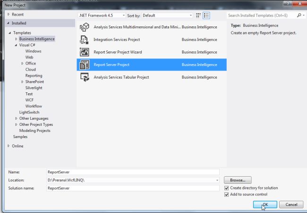Select Samples in the tree
This screenshot has width=307, height=213.
20,137
